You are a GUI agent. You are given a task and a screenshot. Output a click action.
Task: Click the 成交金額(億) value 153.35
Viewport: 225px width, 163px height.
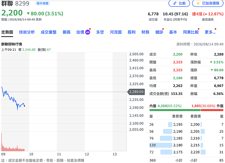tap(177, 94)
